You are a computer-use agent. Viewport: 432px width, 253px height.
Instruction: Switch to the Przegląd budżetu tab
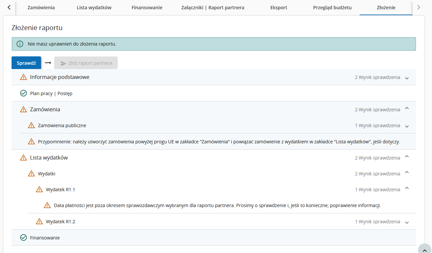pyautogui.click(x=332, y=8)
